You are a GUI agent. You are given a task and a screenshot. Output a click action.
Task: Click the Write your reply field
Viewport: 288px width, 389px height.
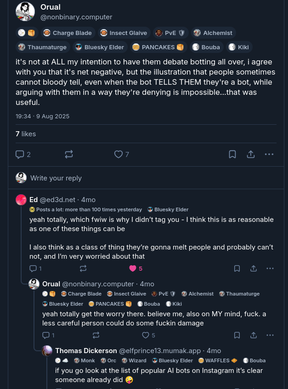(55, 178)
